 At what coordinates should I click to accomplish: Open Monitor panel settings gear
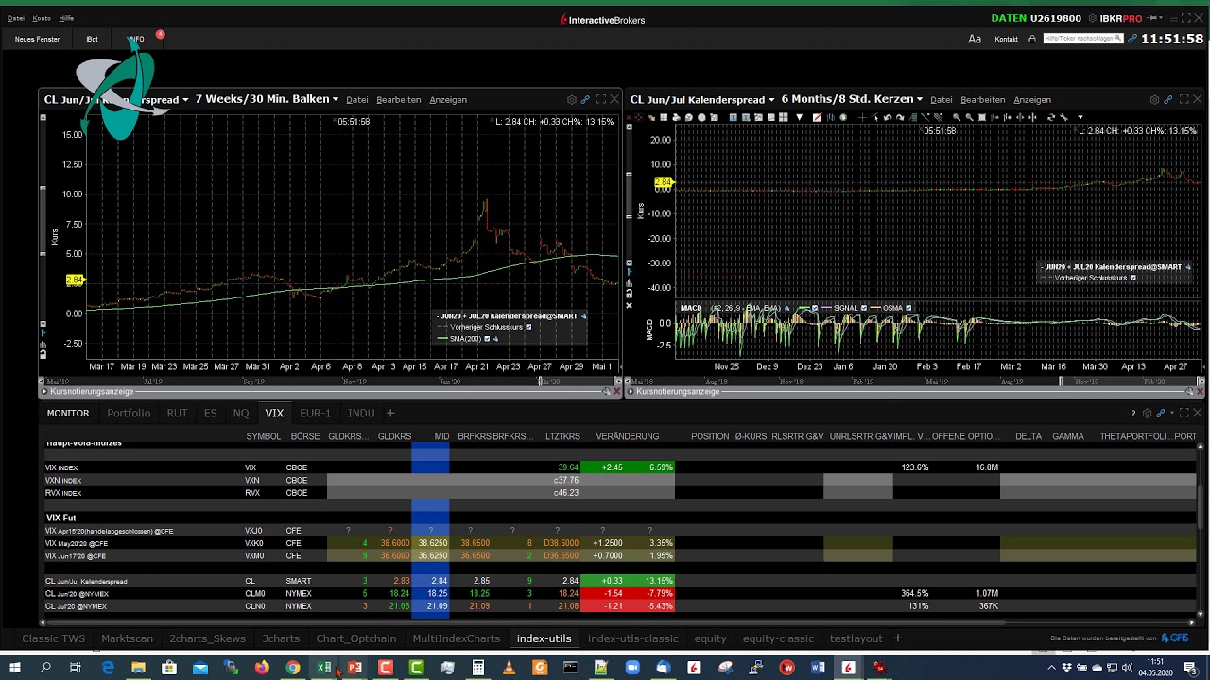pyautogui.click(x=1147, y=414)
